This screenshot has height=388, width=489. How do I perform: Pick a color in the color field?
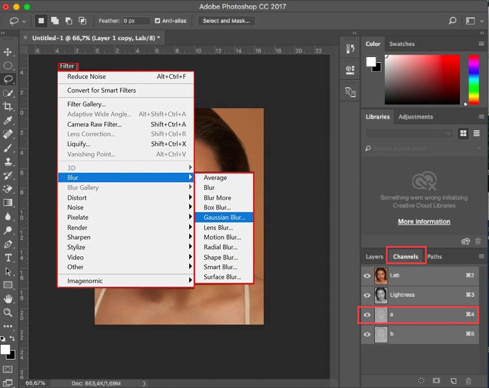point(422,79)
